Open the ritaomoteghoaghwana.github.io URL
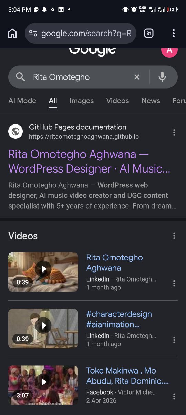The height and width of the screenshot is (415, 186). (x=84, y=137)
